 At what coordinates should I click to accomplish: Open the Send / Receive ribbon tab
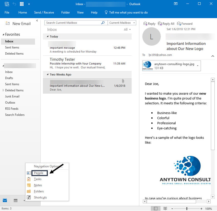[44, 12]
